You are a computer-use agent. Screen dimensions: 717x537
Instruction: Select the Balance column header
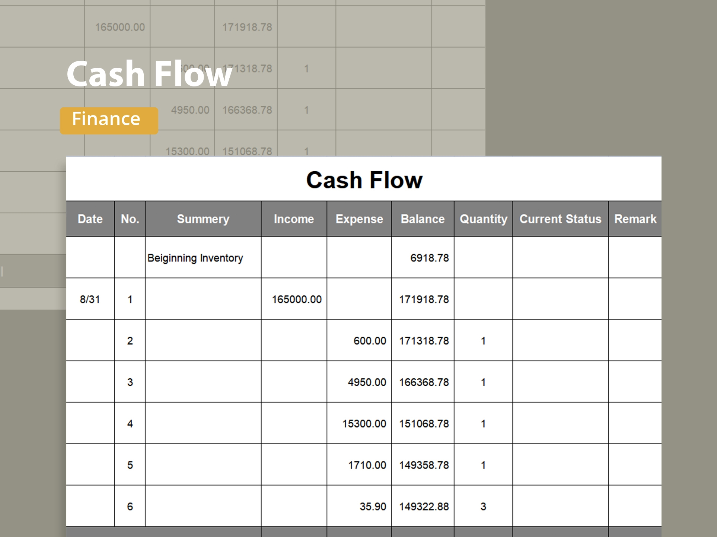(x=423, y=219)
